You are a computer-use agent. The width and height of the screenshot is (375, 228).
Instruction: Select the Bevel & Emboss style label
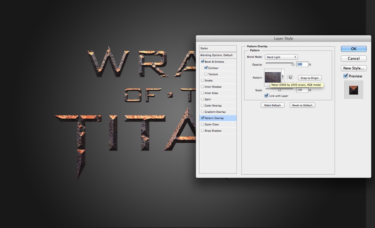click(x=214, y=61)
